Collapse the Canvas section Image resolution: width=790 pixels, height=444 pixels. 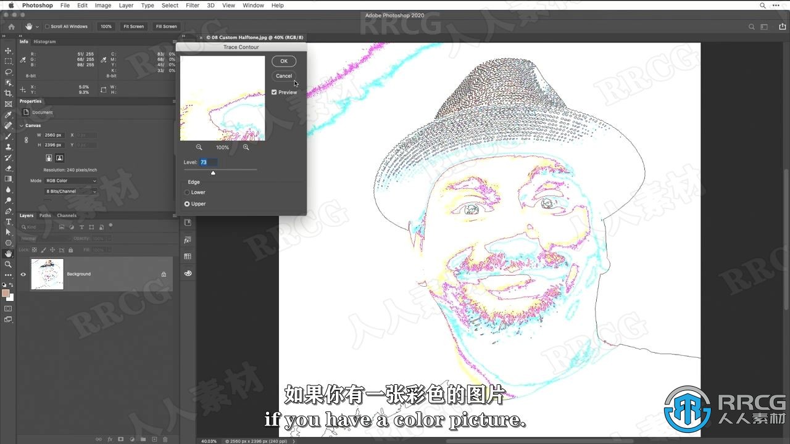tap(22, 125)
